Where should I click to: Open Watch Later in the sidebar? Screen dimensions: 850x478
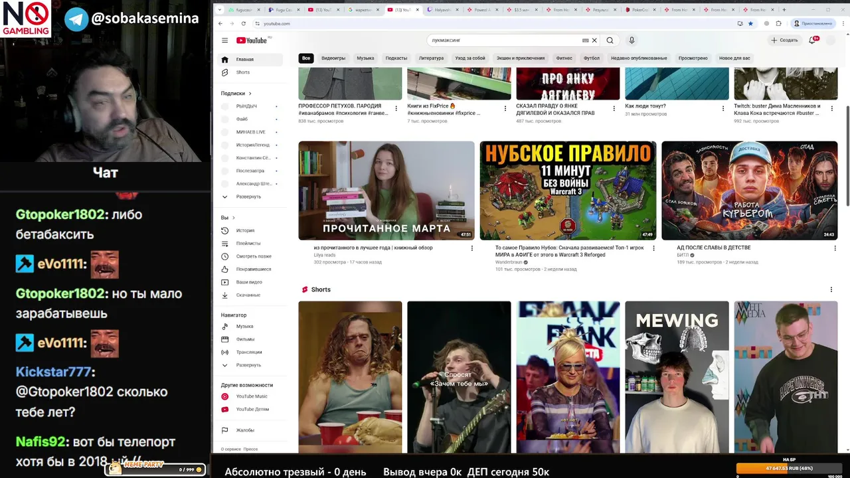(x=251, y=256)
